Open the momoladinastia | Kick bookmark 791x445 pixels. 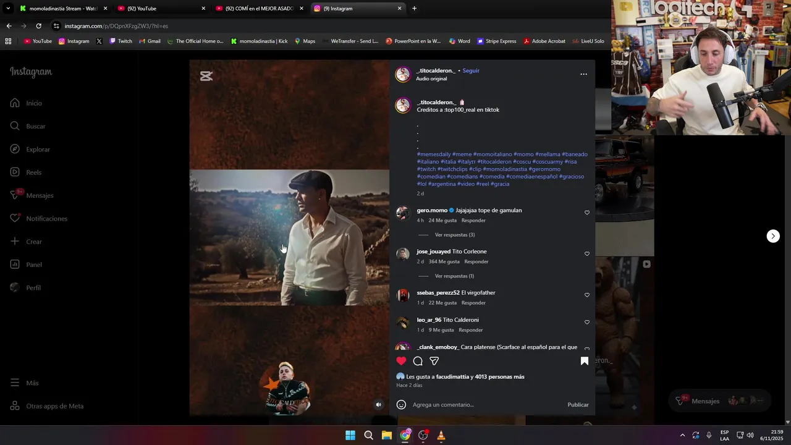tap(259, 41)
